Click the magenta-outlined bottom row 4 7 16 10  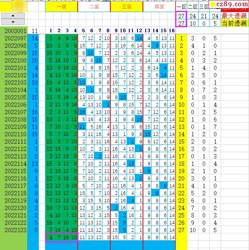pos(61,237)
